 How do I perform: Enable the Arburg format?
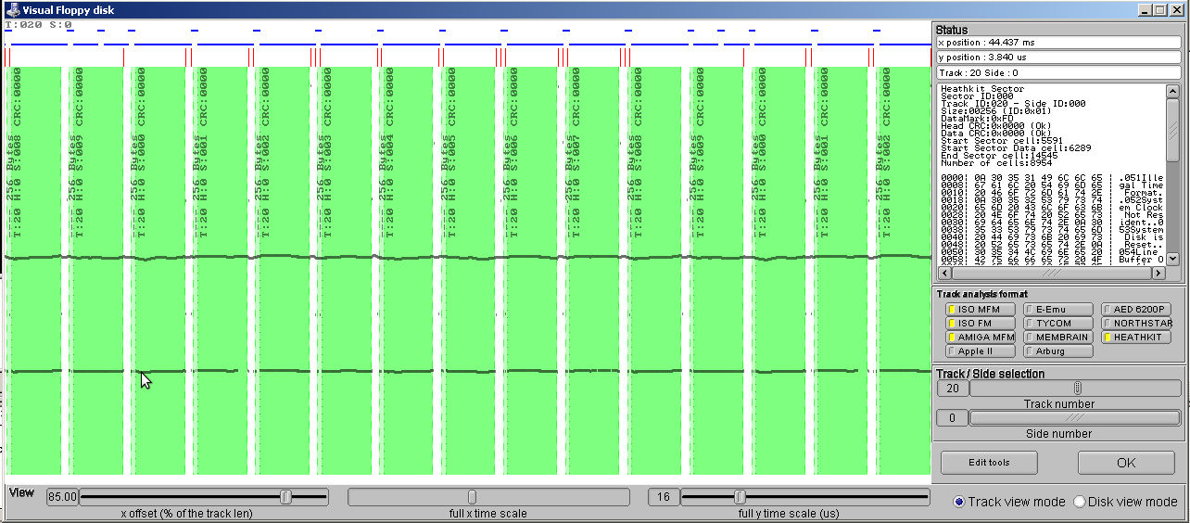pos(1057,351)
